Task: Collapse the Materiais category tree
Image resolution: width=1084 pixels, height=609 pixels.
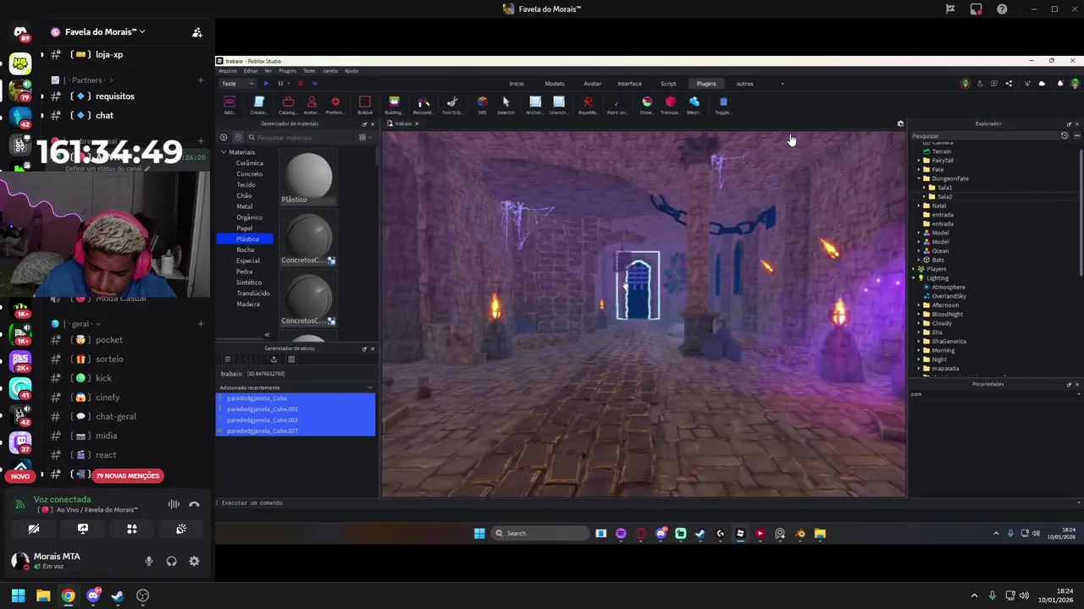Action: coord(224,152)
